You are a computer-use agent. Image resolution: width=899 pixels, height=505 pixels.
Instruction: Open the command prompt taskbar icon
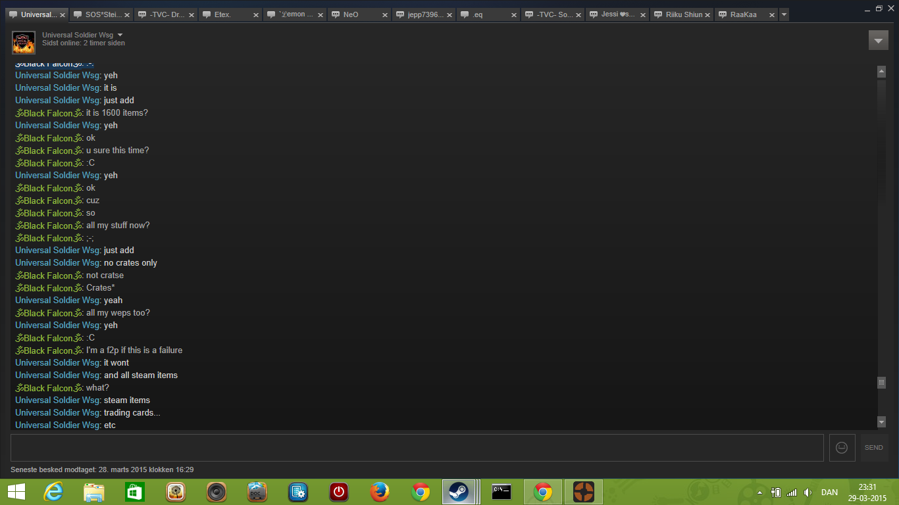502,492
